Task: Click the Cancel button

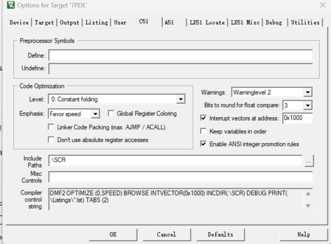Action: 167,235
